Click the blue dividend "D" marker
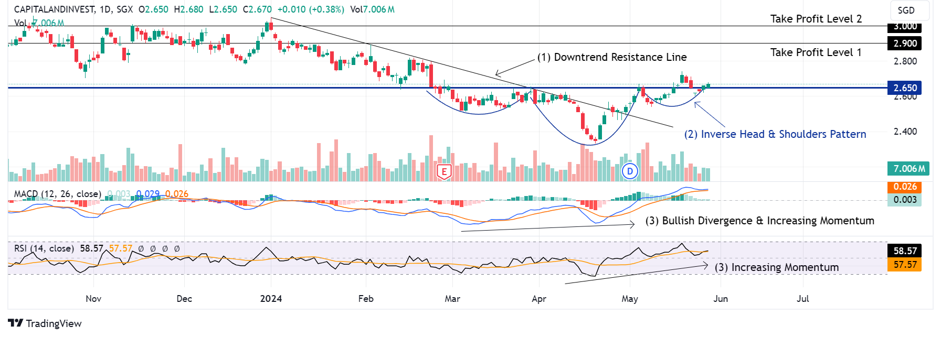This screenshot has width=941, height=337. (x=630, y=171)
